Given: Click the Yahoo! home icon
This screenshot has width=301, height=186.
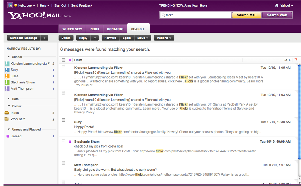Looking at the screenshot, I should 277,5.
